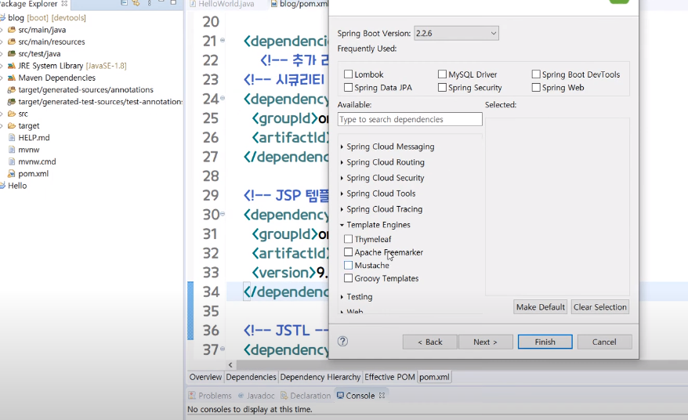Image resolution: width=688 pixels, height=420 pixels.
Task: Click the JRE System Library icon
Action: [x=12, y=66]
